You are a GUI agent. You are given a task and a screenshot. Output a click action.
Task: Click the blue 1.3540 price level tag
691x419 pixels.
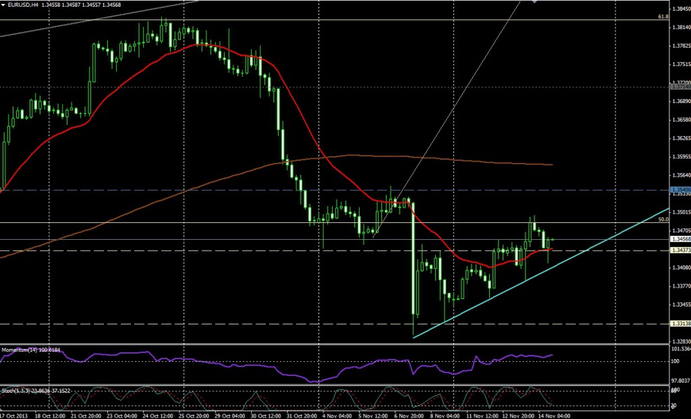point(680,190)
